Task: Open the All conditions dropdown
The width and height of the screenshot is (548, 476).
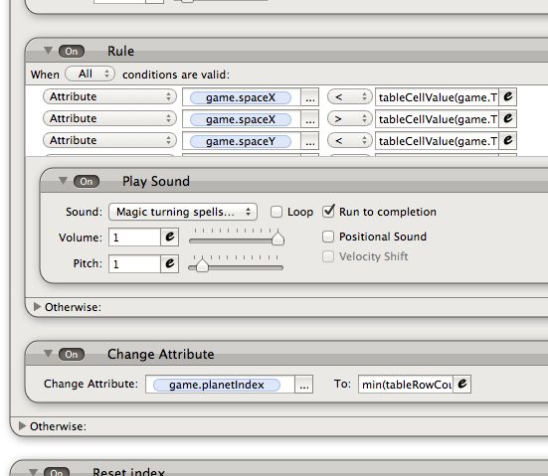Action: 91,74
